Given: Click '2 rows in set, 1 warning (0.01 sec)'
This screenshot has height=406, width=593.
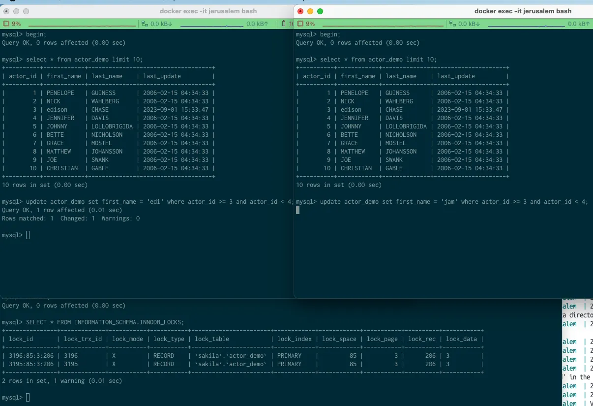Looking at the screenshot, I should pos(62,381).
